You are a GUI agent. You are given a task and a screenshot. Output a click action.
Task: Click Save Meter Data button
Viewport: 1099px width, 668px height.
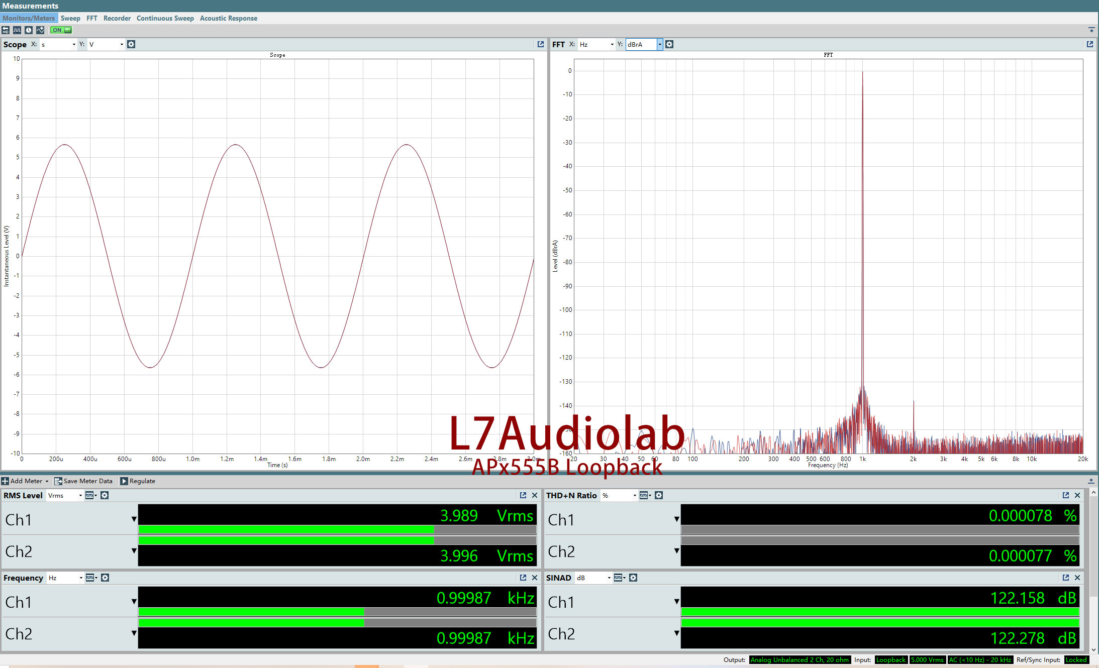tap(83, 481)
